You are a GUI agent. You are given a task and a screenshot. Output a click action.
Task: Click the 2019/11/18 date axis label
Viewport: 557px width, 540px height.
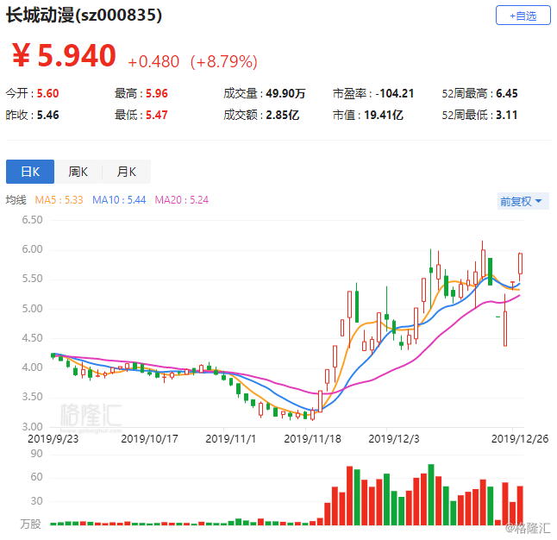[x=312, y=439]
